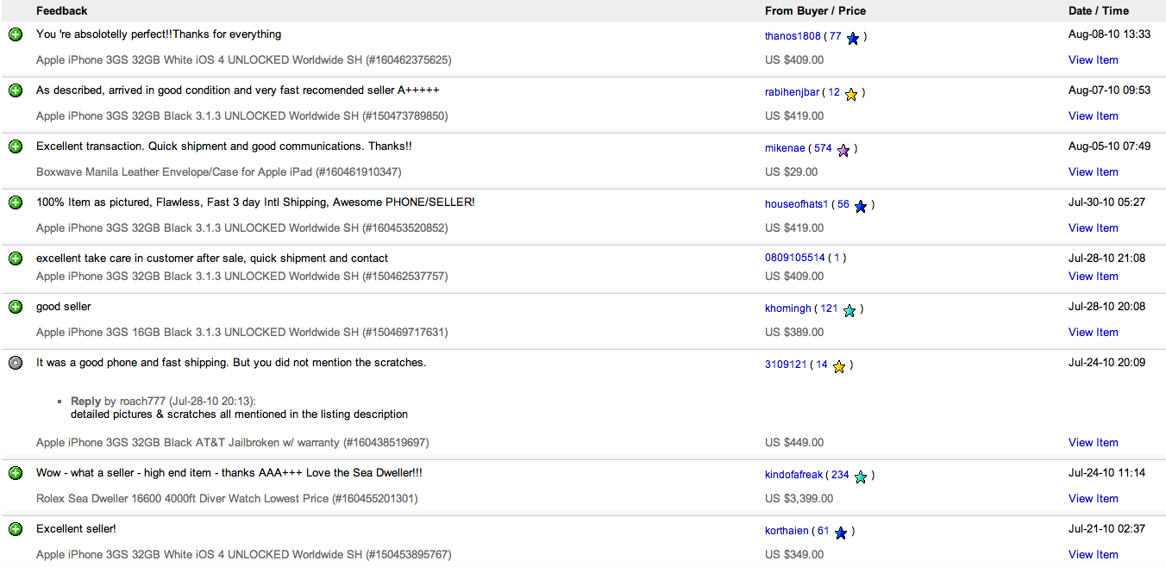Viewport: 1166px width, 567px height.
Task: Click green plus icon beside 'good seller' comment
Action: point(16,307)
